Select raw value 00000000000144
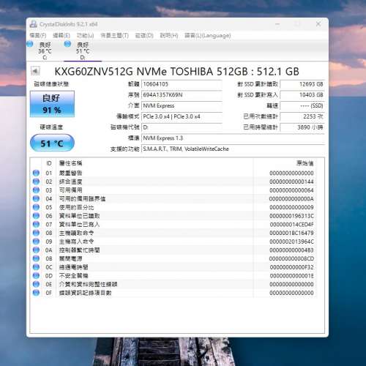This screenshot has height=366, width=366. pos(291,182)
